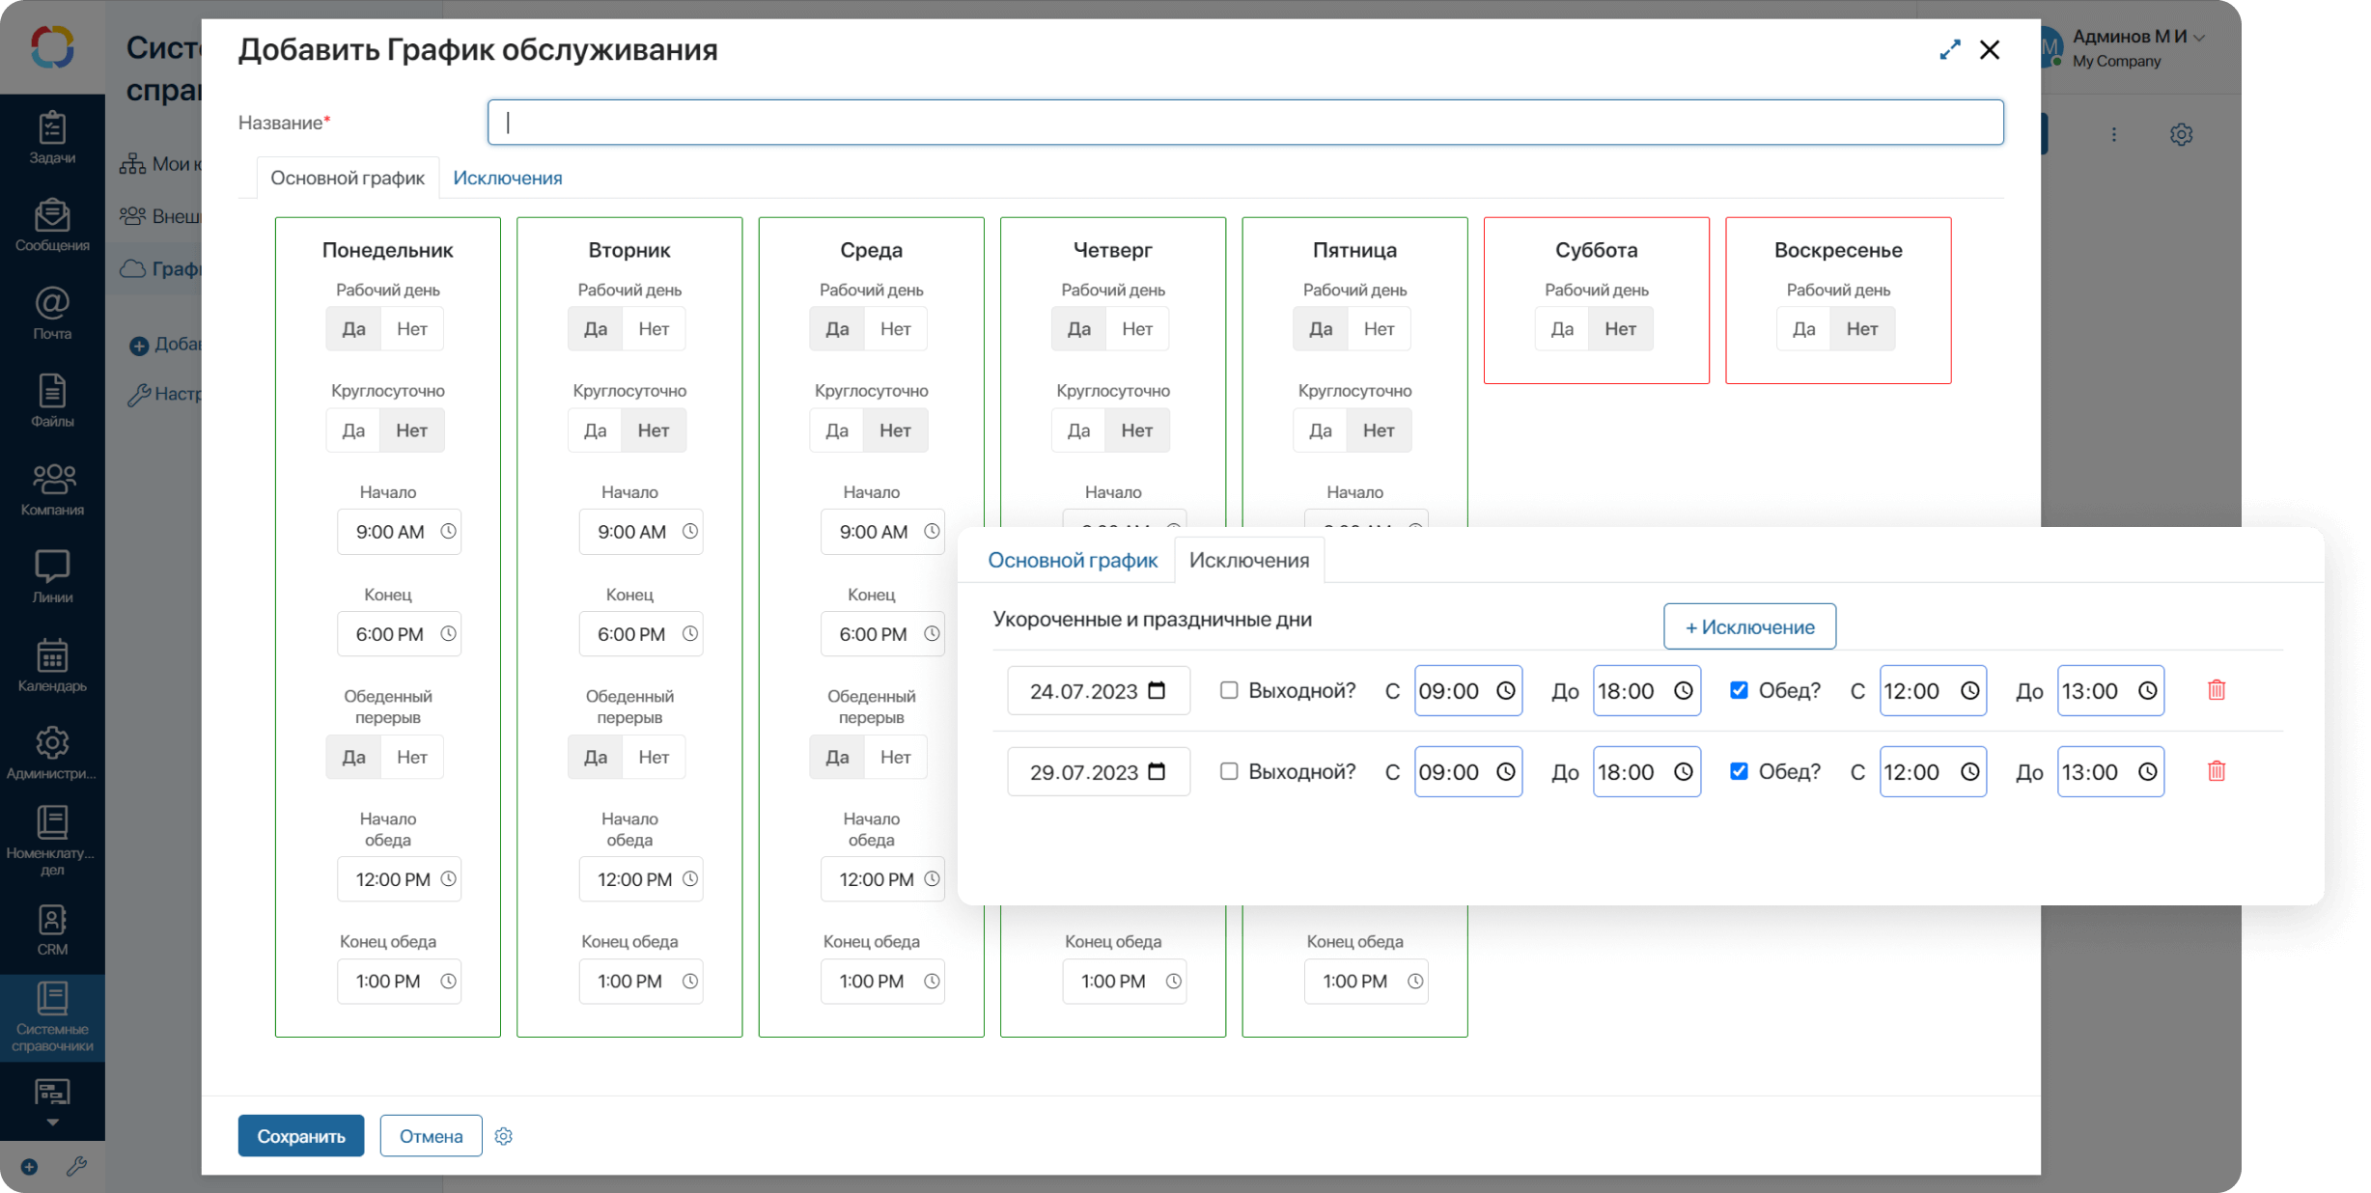This screenshot has width=2371, height=1193.
Task: Open the Почта sidebar icon
Action: pyautogui.click(x=52, y=314)
